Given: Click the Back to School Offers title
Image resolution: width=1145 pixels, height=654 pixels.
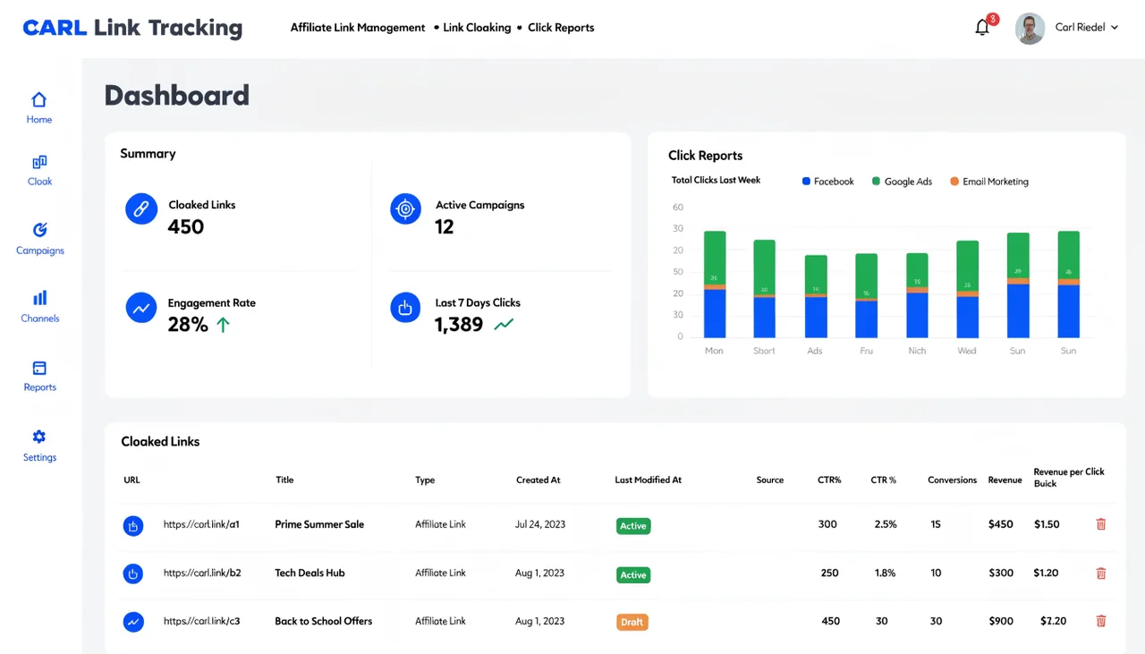Looking at the screenshot, I should 323,621.
